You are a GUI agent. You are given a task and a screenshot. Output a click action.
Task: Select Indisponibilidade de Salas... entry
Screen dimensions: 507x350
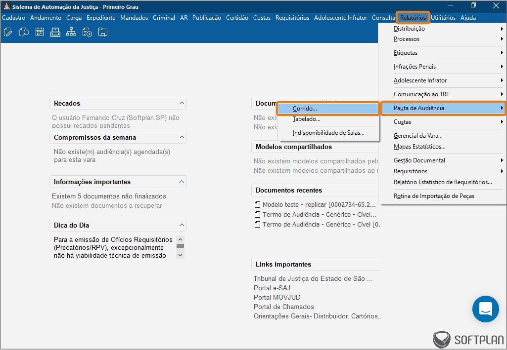[328, 133]
